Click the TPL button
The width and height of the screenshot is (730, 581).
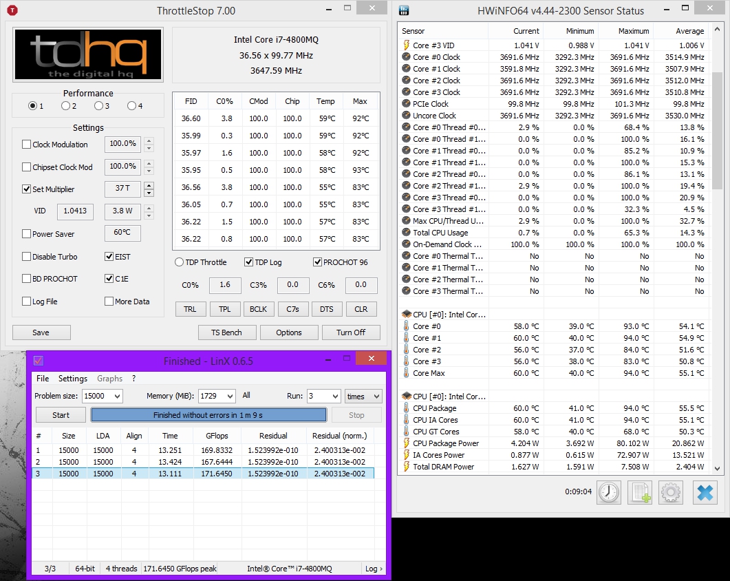(225, 309)
